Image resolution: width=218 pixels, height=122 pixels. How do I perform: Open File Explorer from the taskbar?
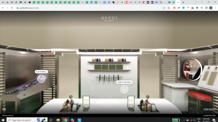pos(58,120)
